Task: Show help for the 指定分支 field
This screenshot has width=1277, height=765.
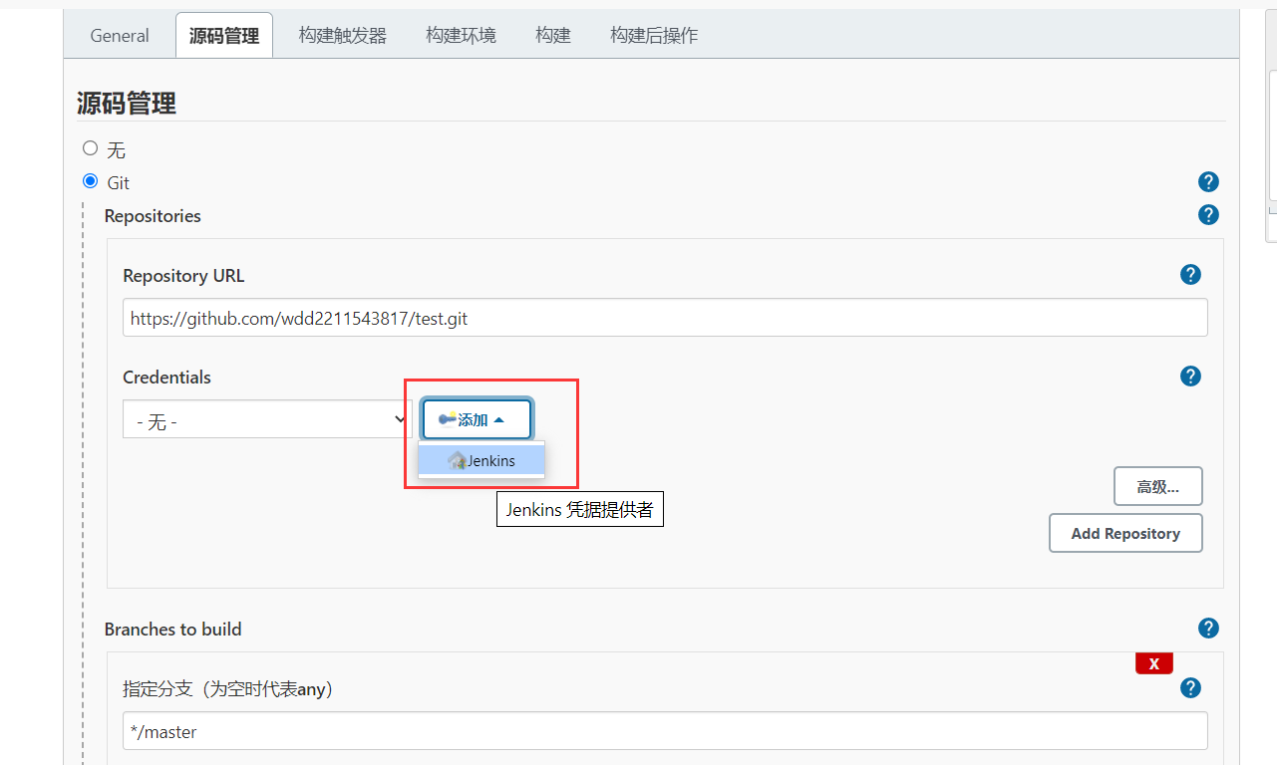Action: click(1190, 688)
